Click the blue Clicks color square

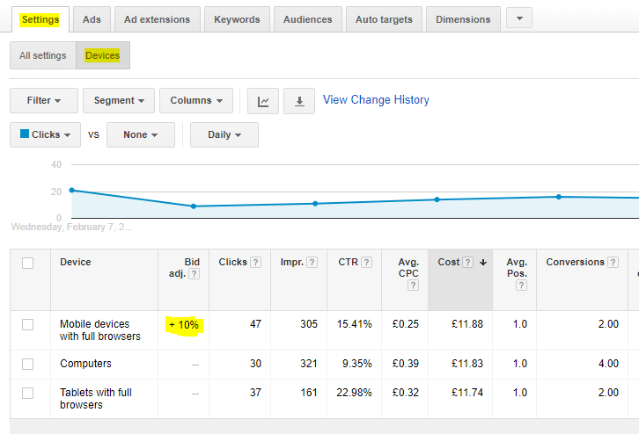25,134
